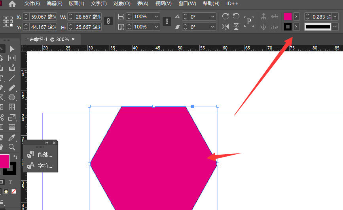Click the magenta fill swatch in control bar
343x210 pixels.
coord(288,17)
